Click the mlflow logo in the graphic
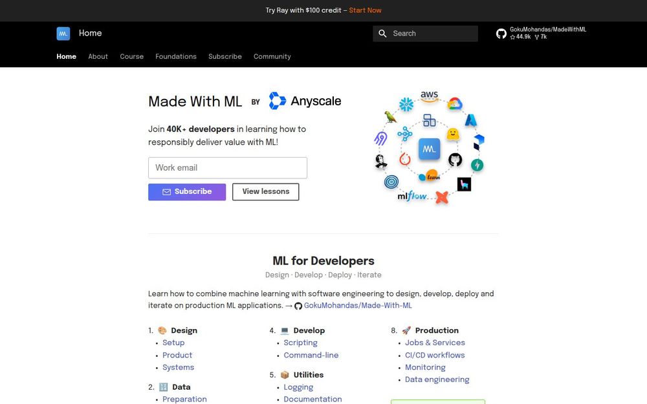This screenshot has height=404, width=647. [x=411, y=196]
